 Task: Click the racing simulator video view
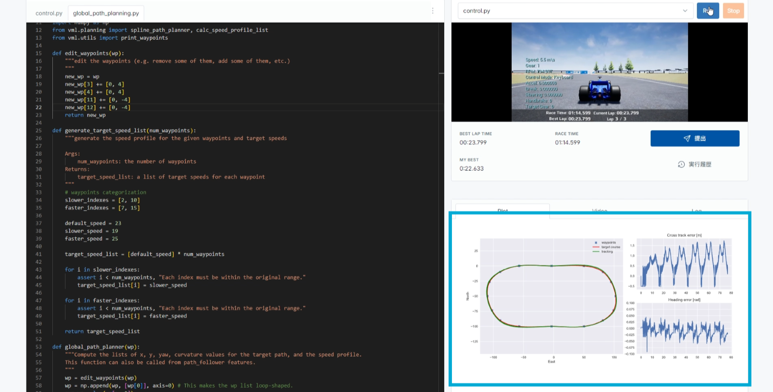tap(599, 72)
